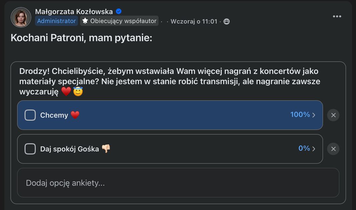Click the "Obiecujący współautor" badge label
356x210 pixels.
[123, 21]
